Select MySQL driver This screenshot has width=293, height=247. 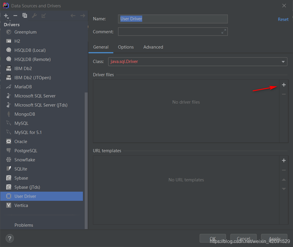pos(42,123)
